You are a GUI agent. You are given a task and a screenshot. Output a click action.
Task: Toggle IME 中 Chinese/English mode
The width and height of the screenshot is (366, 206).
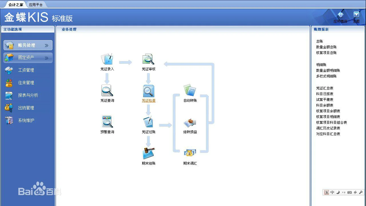click(x=332, y=192)
